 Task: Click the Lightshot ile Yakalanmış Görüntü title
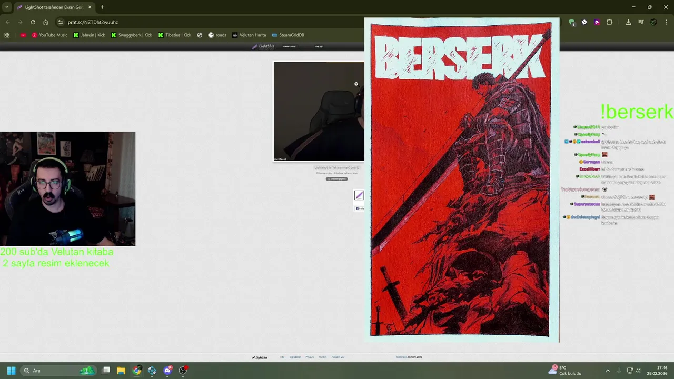coord(336,167)
